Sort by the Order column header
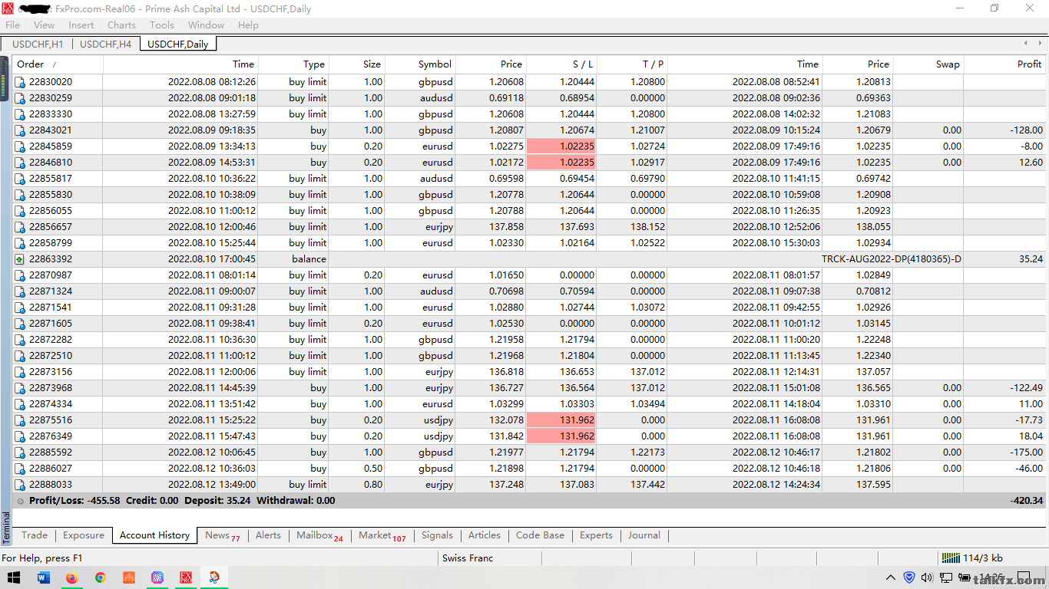This screenshot has width=1049, height=589. [x=58, y=64]
